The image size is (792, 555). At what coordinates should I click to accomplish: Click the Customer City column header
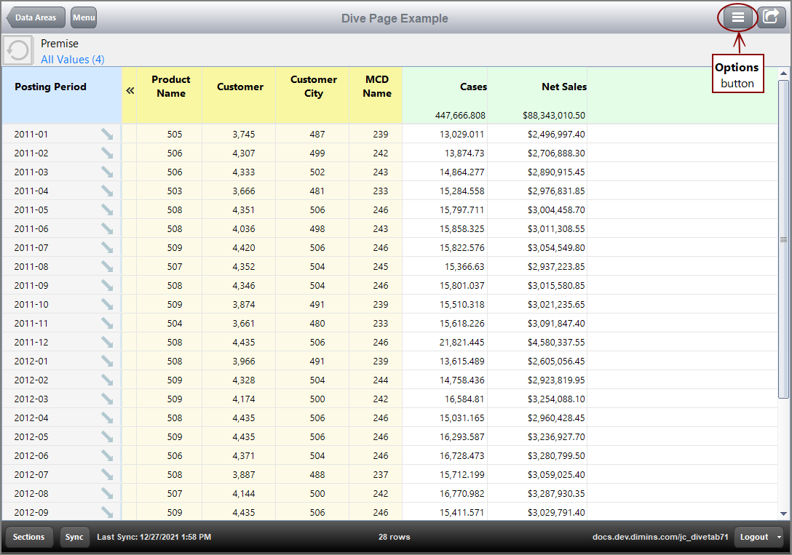pyautogui.click(x=313, y=95)
